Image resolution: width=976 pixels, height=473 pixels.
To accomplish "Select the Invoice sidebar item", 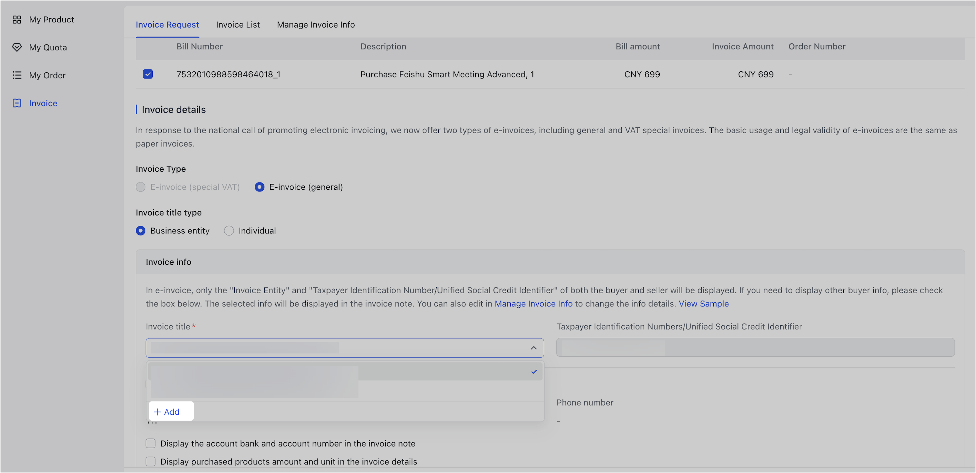I will 43,103.
